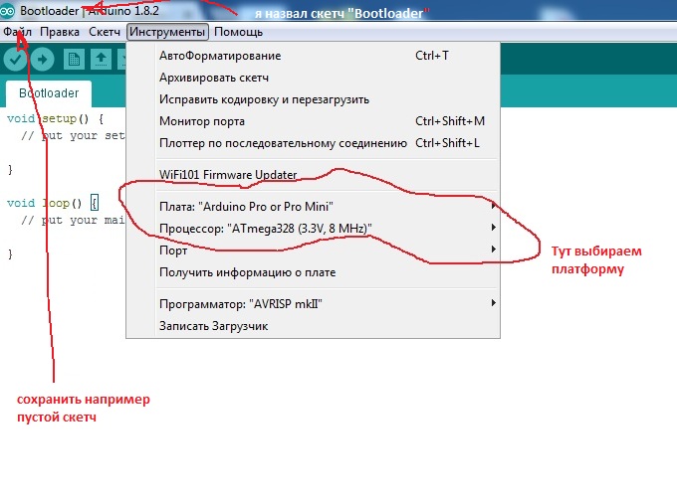Launch WiFi101 Firmware Updater
Viewport: 677px width, 503px height.
[313, 175]
